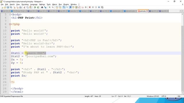
Task: Toggle synchronized vertical scrolling
Action: (x=57, y=7)
